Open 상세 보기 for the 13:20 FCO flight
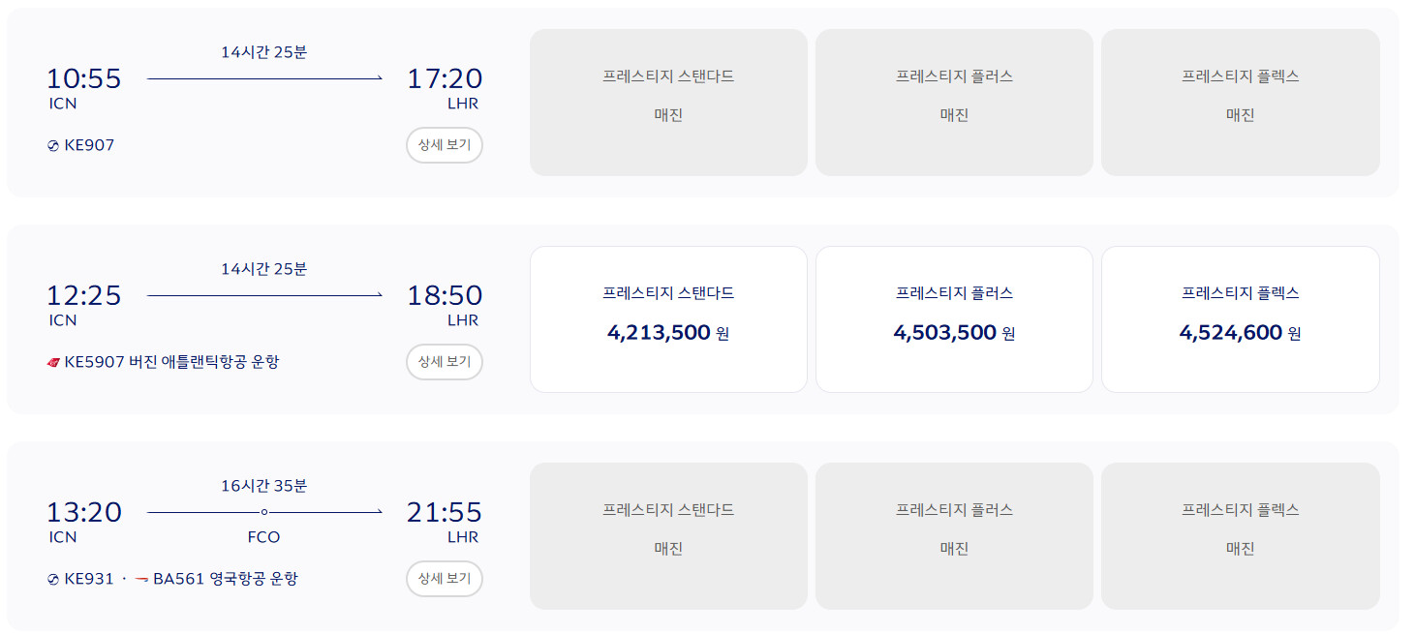Viewport: 1415px width, 634px height. click(x=445, y=579)
